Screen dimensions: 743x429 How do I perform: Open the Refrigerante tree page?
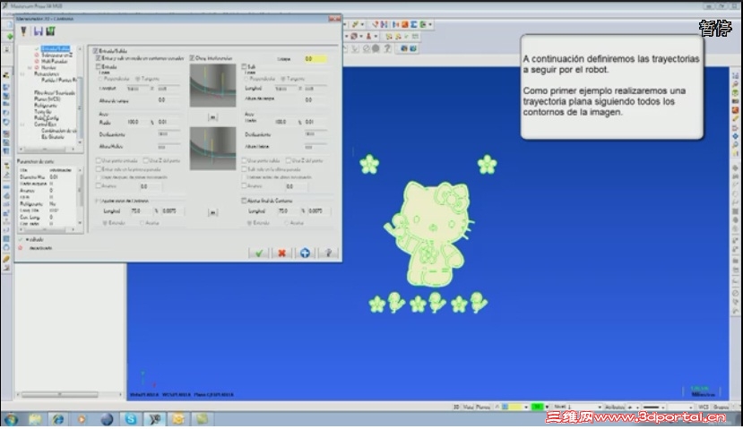46,106
